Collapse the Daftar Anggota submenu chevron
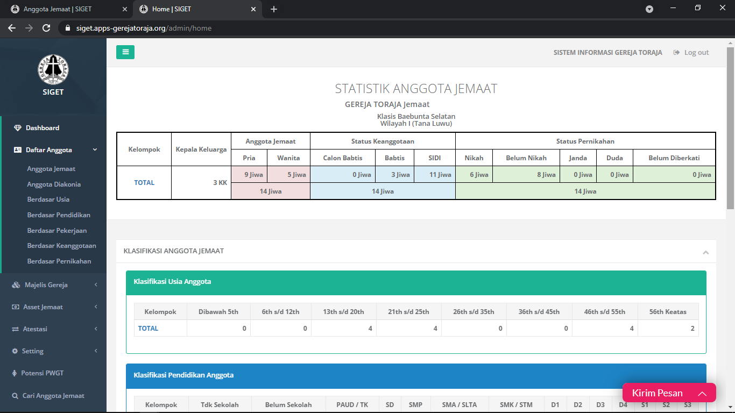This screenshot has width=735, height=413. 95,150
